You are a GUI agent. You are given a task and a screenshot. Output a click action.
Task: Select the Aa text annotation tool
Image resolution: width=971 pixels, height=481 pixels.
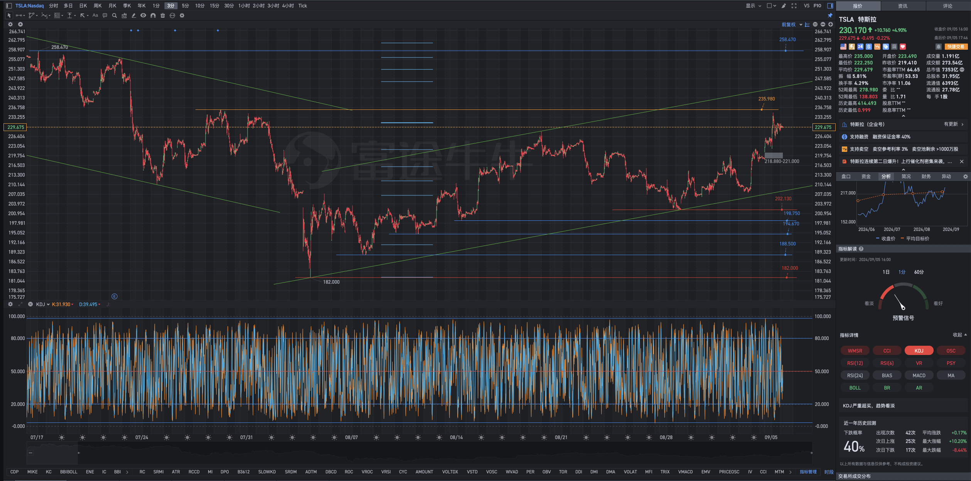pyautogui.click(x=95, y=15)
